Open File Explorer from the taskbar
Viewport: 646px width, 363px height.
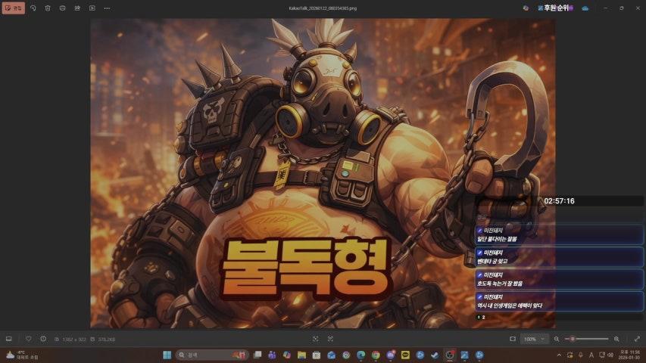pyautogui.click(x=301, y=355)
